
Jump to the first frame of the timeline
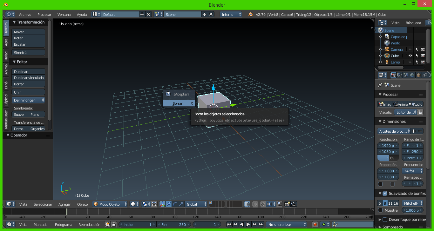coord(229,224)
